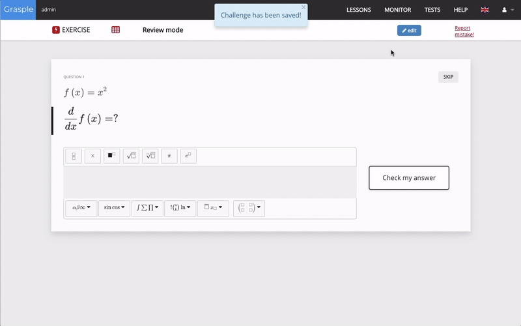Go to the Grasple home logo
Screen dimensions: 521x326
[x=18, y=10]
